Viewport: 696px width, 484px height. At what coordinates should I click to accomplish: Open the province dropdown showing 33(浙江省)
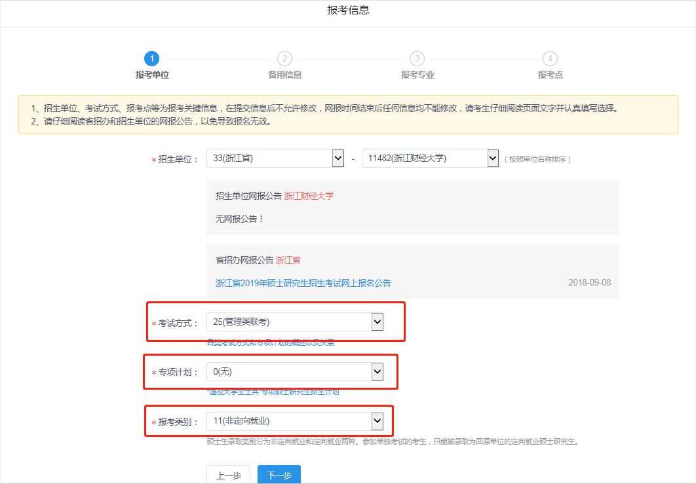click(275, 158)
